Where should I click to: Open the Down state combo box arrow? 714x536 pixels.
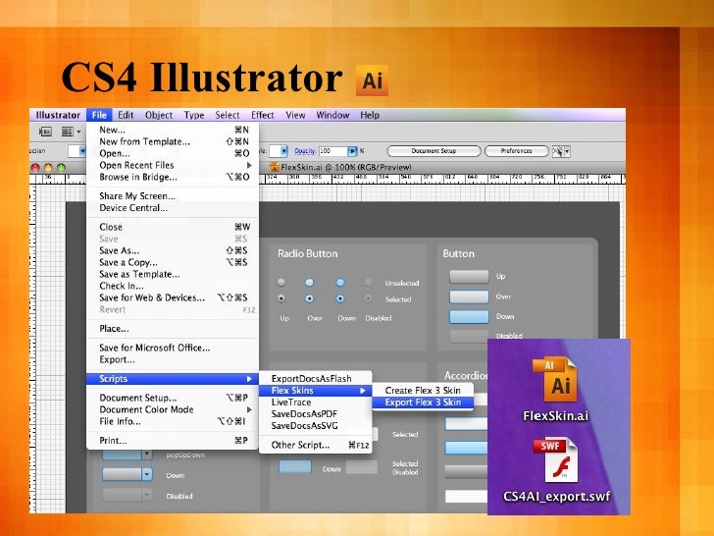coord(147,474)
